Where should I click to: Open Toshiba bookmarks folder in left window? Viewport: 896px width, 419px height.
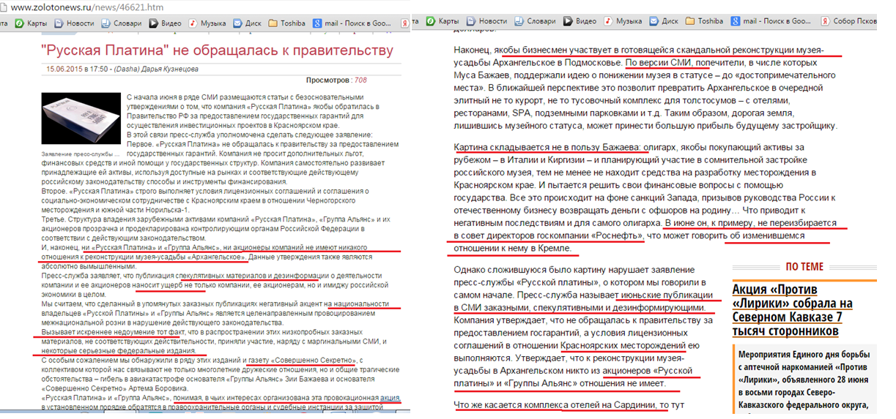286,23
